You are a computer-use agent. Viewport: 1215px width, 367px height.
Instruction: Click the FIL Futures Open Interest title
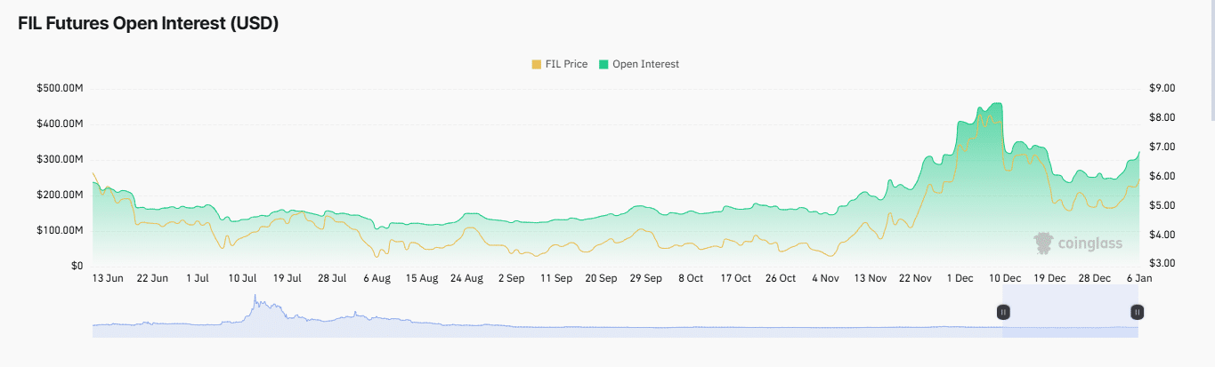(149, 24)
